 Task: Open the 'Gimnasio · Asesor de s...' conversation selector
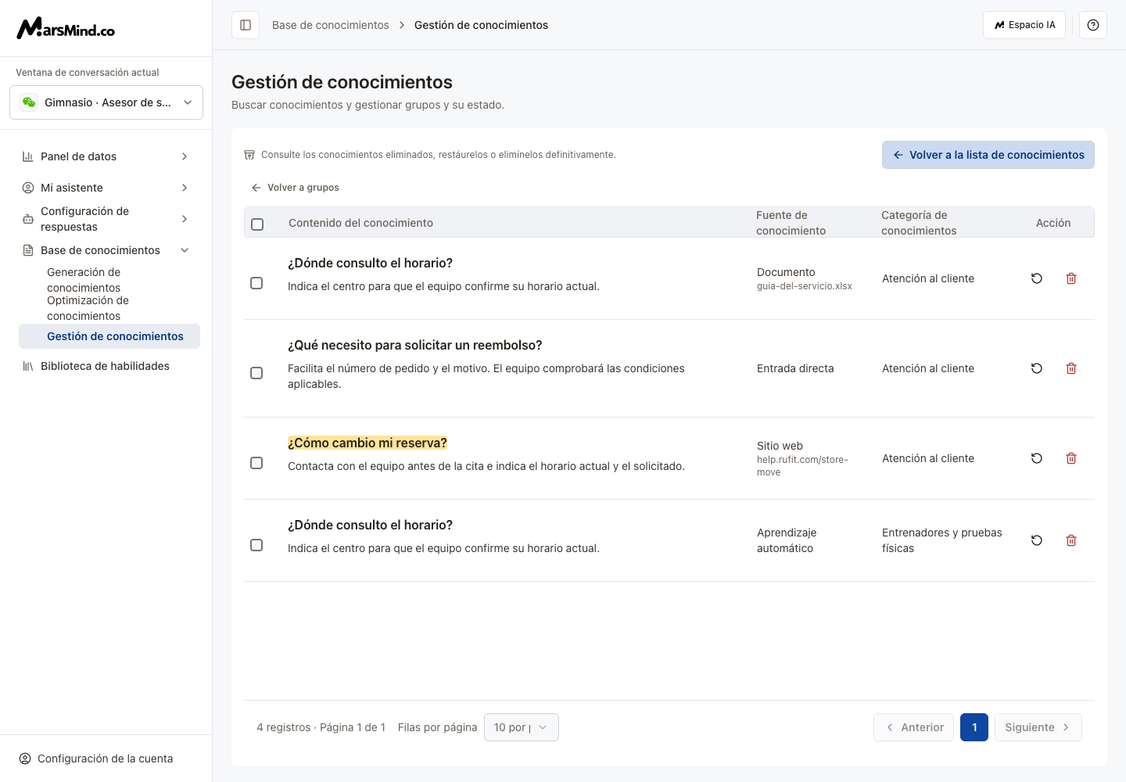[106, 102]
